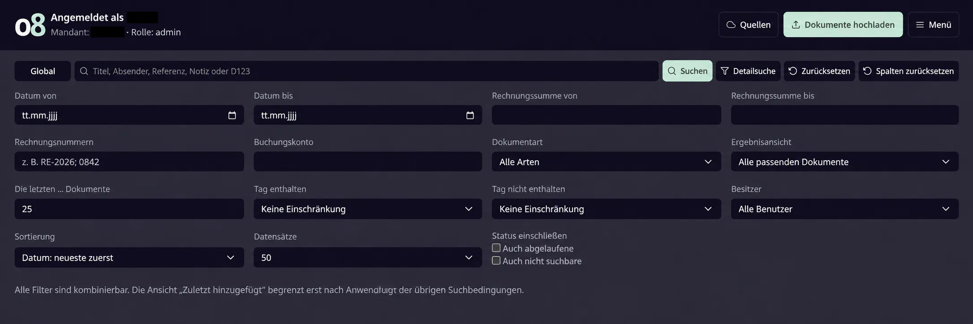Run the search with the Suchen button
The height and width of the screenshot is (324, 973).
click(x=687, y=71)
